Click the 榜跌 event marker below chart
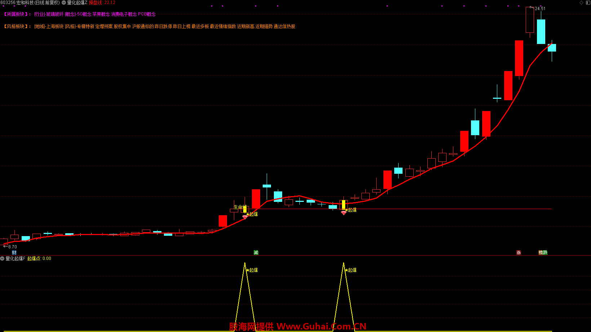591x332 pixels. [543, 252]
